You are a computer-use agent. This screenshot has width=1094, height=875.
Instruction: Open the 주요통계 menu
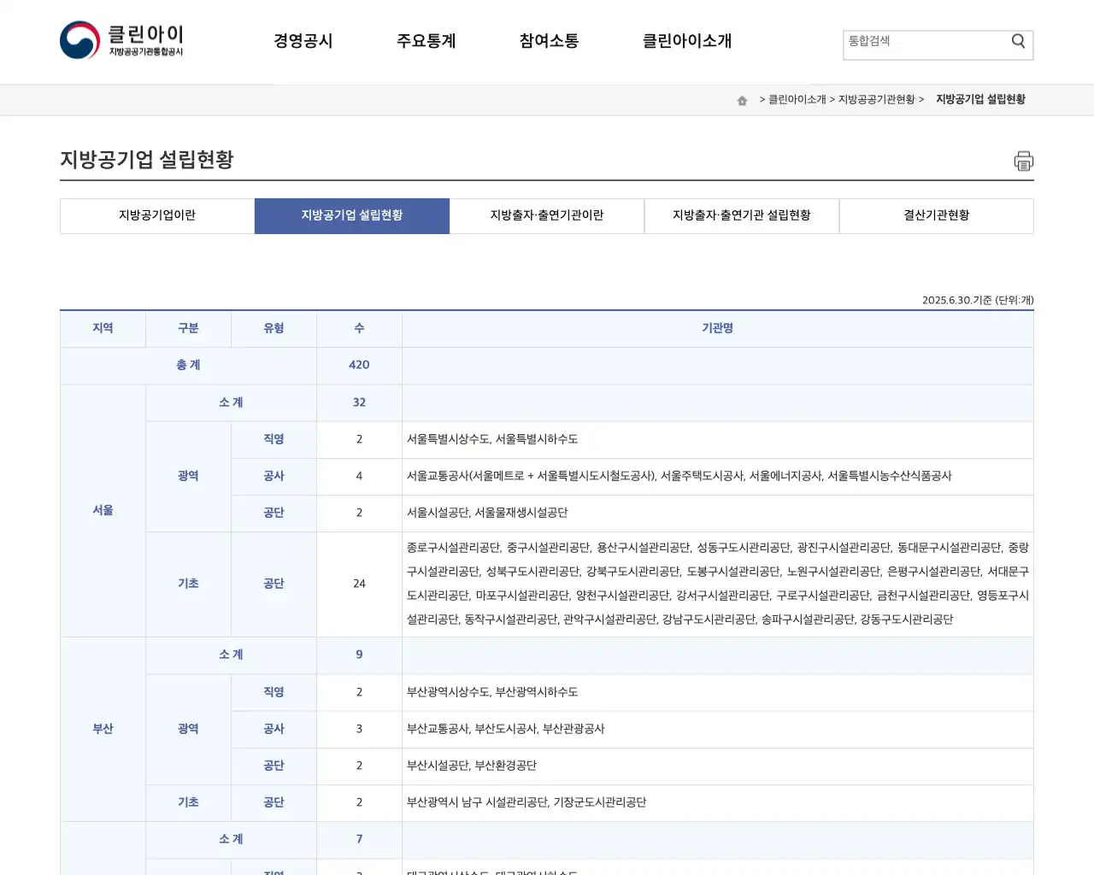coord(426,40)
